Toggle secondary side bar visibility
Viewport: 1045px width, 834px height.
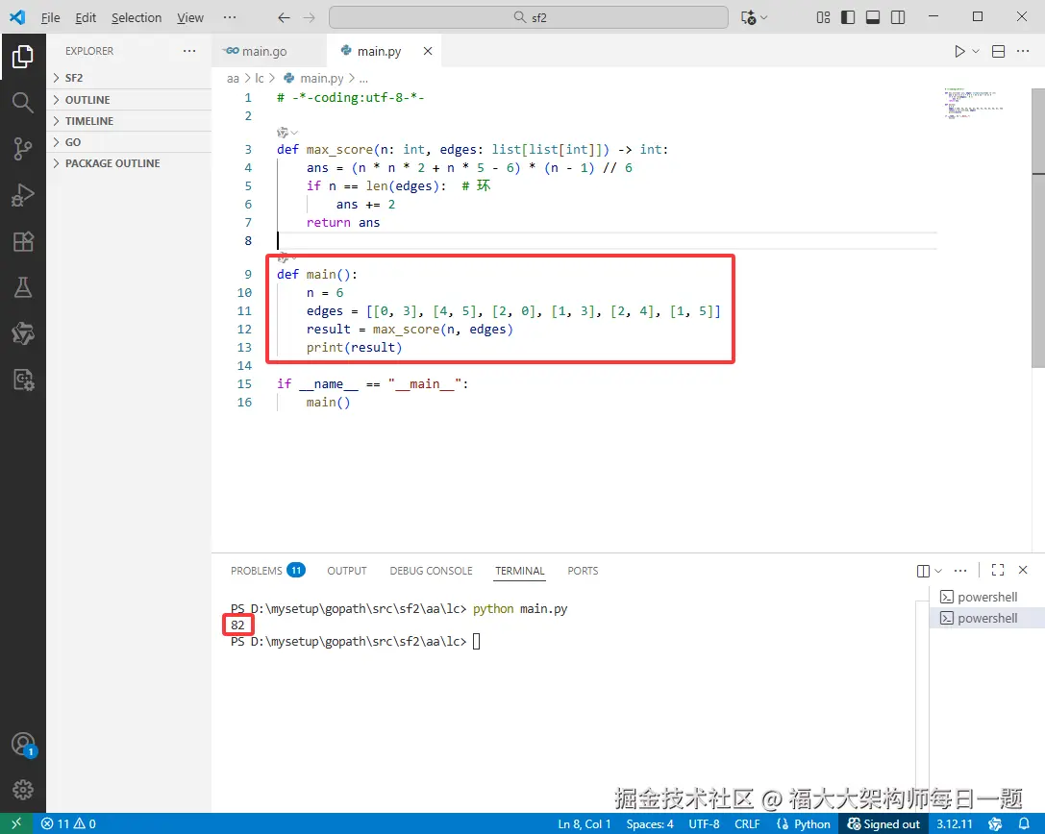[x=898, y=17]
